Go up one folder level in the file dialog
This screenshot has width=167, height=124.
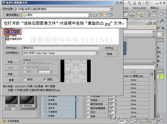tap(101, 15)
